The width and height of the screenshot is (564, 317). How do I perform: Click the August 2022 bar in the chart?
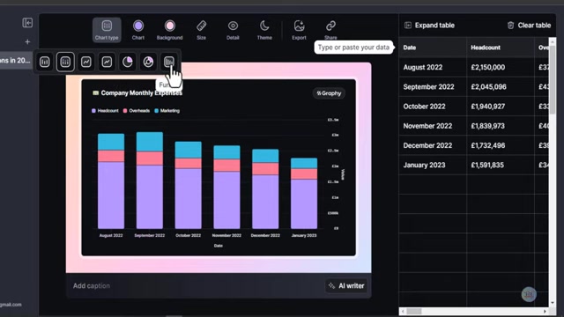[111, 181]
